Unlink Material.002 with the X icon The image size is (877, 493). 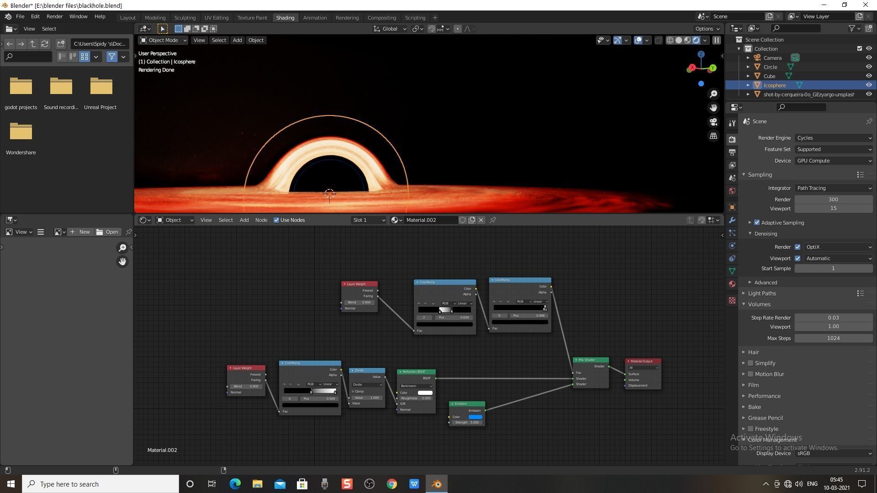(x=481, y=220)
